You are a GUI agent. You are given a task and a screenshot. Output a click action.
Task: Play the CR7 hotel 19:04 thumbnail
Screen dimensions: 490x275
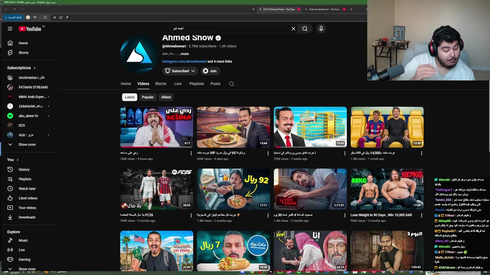coord(310,127)
